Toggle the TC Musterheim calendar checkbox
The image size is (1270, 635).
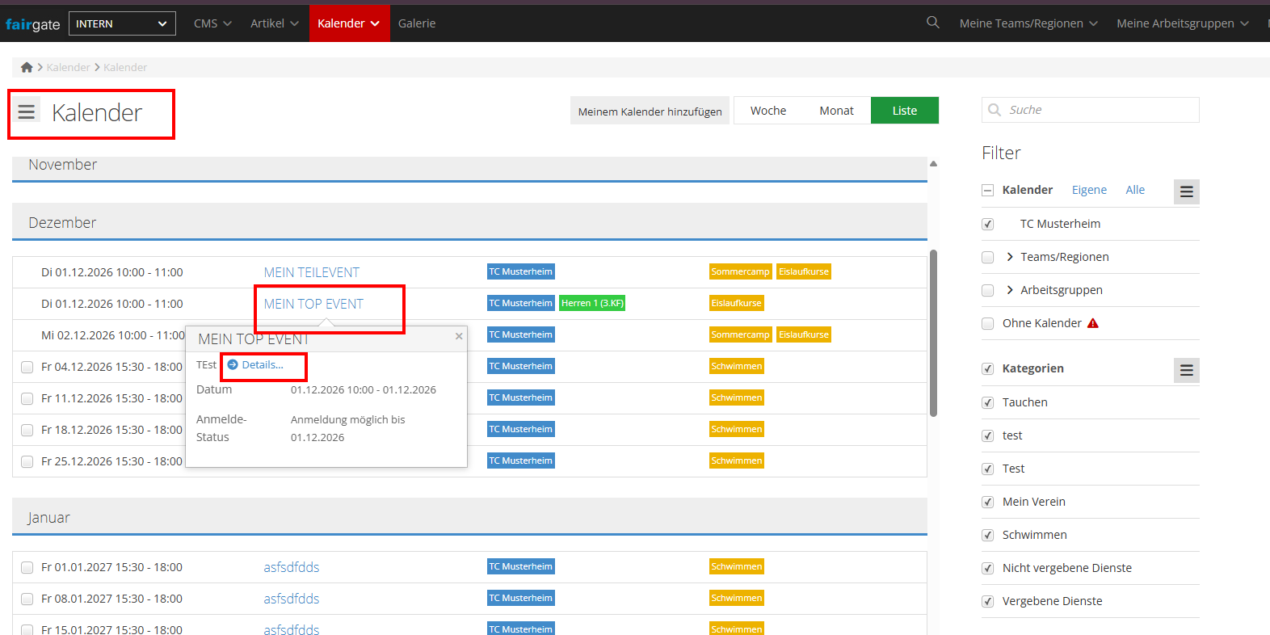[x=987, y=224]
